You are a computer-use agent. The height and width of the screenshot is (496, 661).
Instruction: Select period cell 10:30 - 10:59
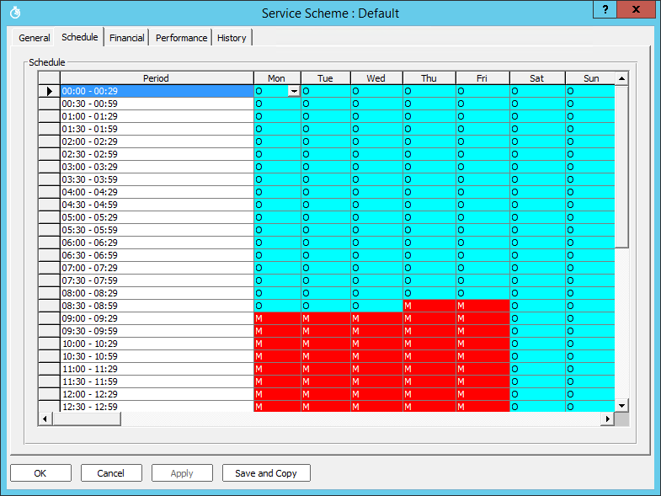tap(157, 356)
